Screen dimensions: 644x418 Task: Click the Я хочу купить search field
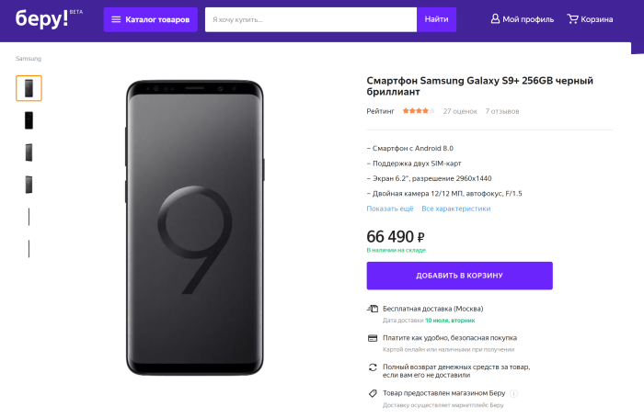click(x=311, y=19)
